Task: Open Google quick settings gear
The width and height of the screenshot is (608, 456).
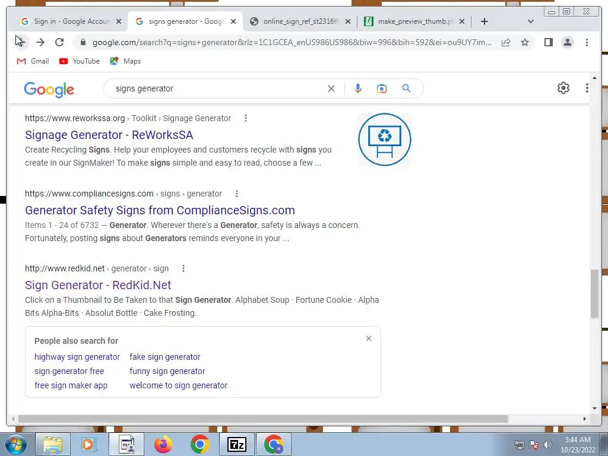Action: [x=563, y=88]
